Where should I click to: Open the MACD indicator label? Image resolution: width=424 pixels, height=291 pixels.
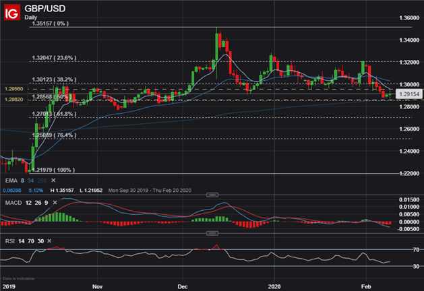[13, 203]
